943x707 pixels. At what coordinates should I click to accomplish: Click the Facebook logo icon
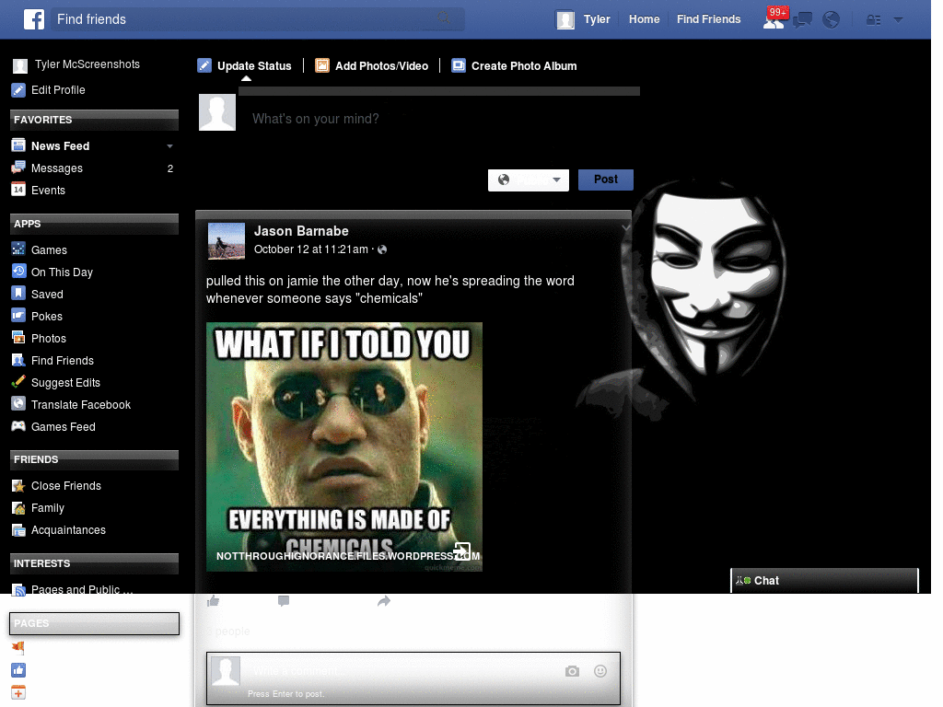pyautogui.click(x=34, y=19)
